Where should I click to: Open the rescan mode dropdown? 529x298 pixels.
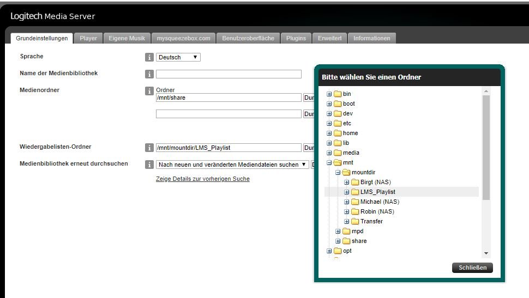coord(232,165)
